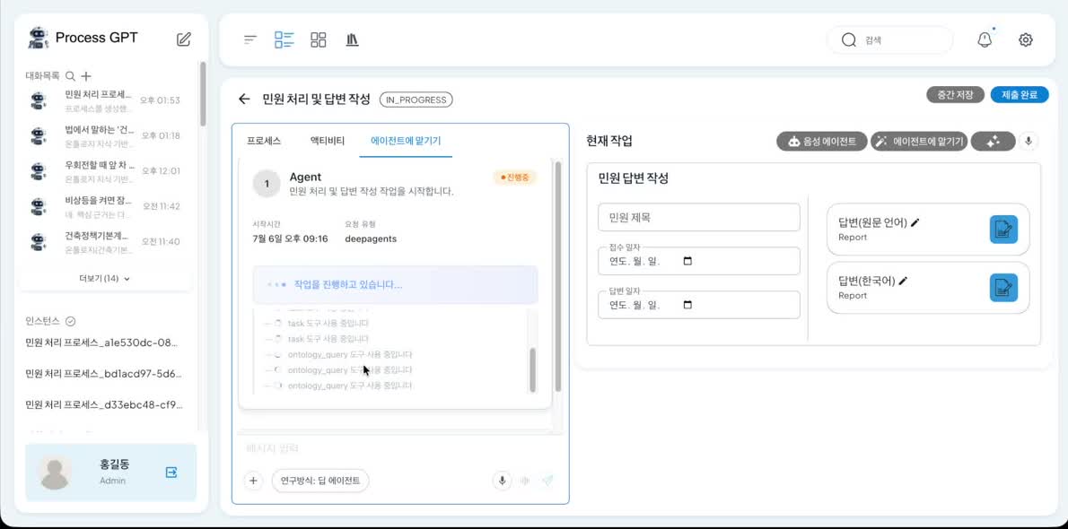This screenshot has height=529, width=1068.
Task: Click the 진행중 status badge
Action: (515, 177)
